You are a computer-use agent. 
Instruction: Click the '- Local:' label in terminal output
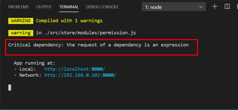coord(25,69)
